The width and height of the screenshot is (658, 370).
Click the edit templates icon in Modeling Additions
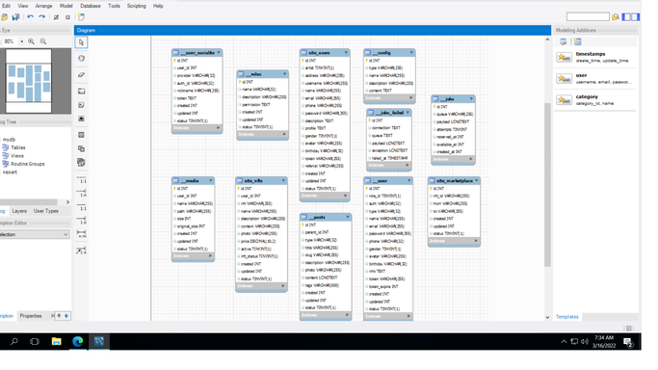[564, 41]
